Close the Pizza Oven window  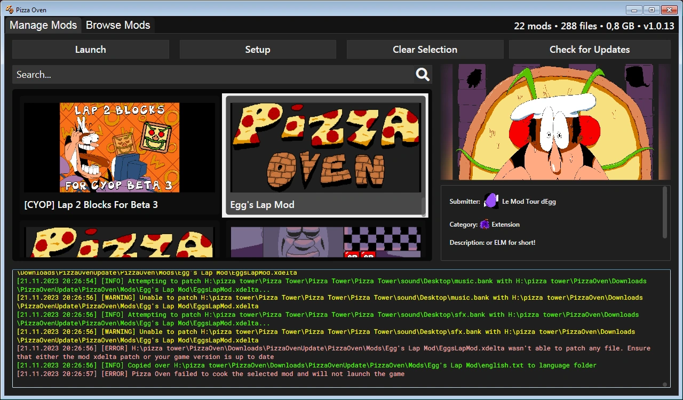point(669,10)
